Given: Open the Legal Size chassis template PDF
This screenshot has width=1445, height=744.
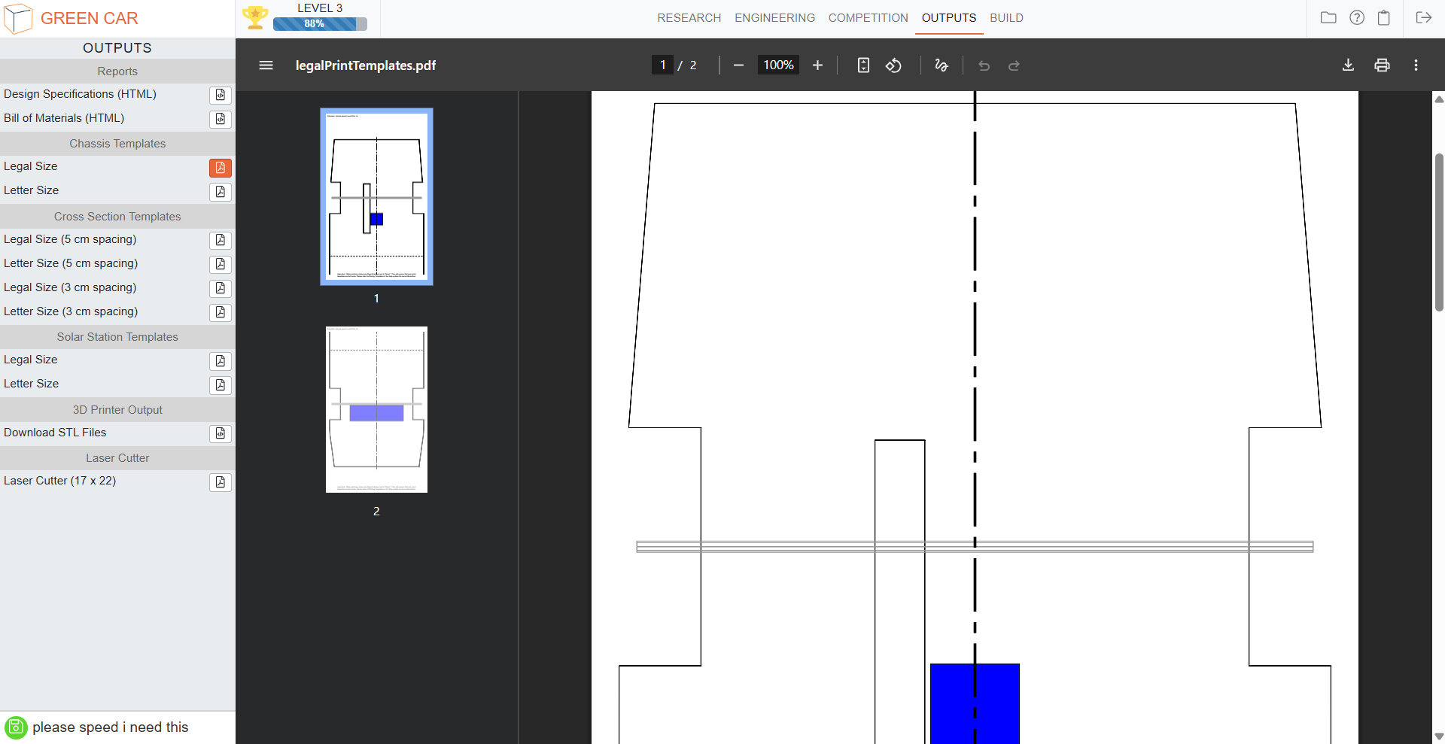Looking at the screenshot, I should 220,168.
